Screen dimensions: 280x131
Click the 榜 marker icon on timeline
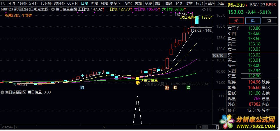176,88
